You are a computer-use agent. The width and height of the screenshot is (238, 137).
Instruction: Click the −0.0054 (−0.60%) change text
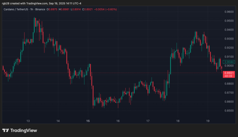(x=106, y=9)
